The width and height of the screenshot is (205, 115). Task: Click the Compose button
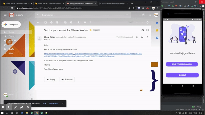click(11, 25)
